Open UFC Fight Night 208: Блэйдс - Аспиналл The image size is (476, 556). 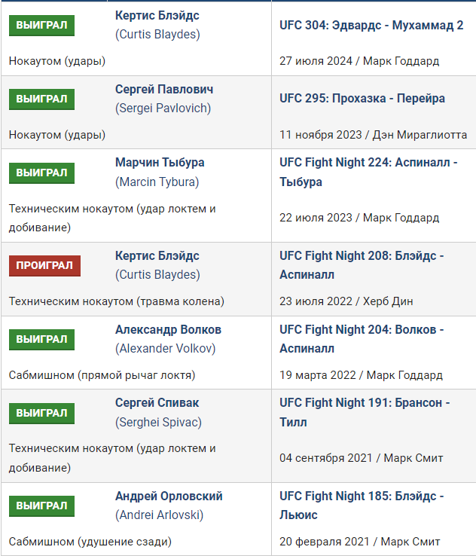click(x=362, y=265)
